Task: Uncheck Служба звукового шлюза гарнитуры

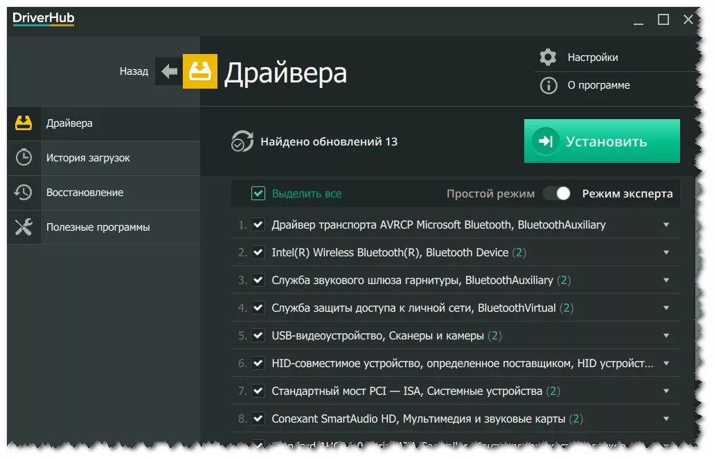Action: coord(258,280)
